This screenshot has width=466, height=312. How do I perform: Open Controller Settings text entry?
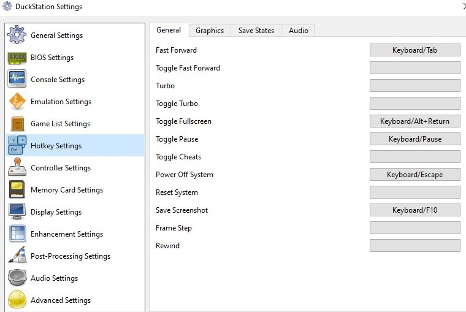pos(61,168)
